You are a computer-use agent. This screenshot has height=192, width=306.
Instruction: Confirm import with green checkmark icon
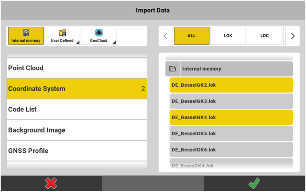[x=254, y=183]
